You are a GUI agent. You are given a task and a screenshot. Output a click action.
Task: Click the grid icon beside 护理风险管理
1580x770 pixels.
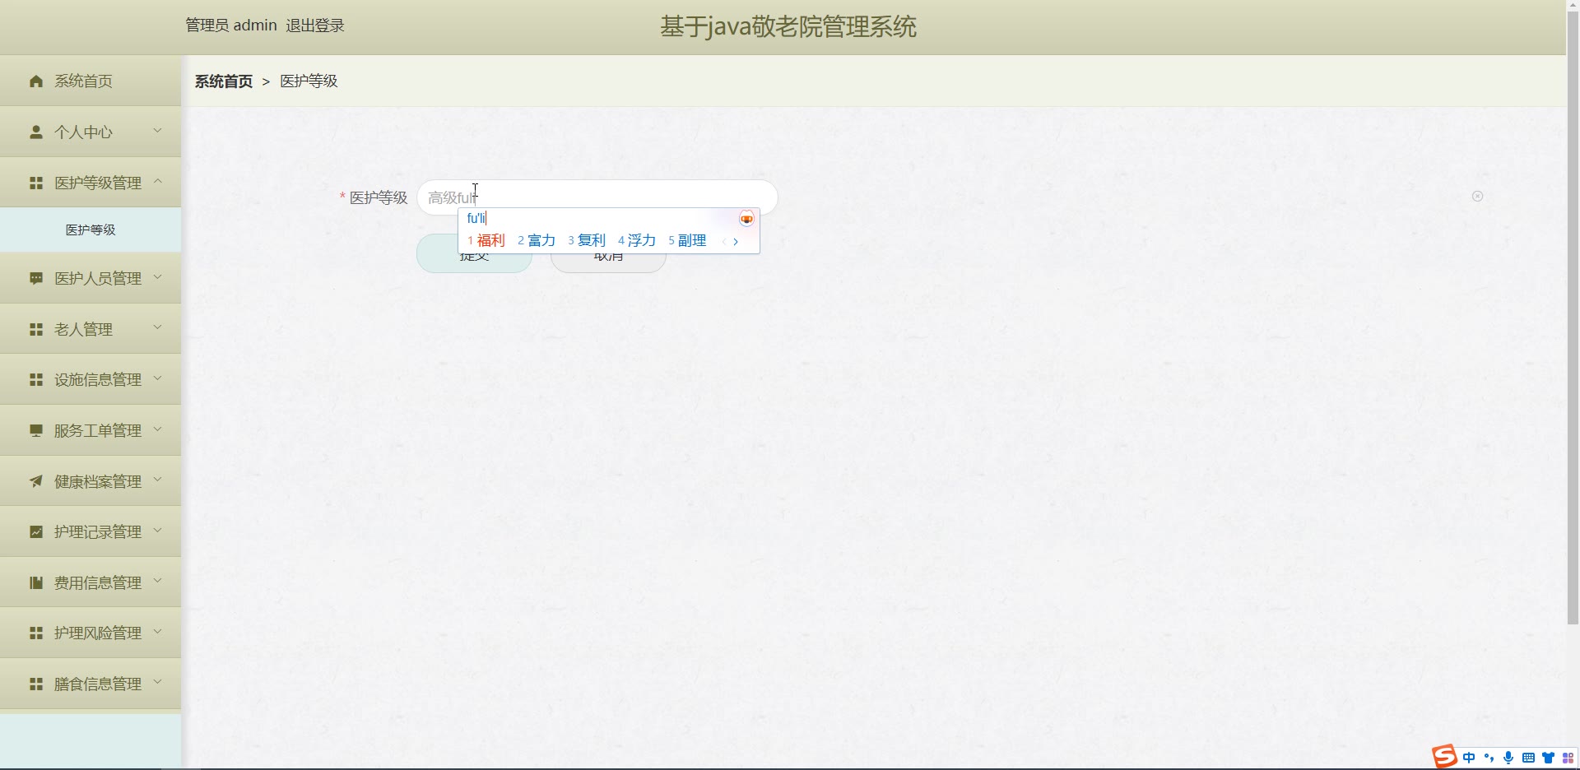(x=36, y=633)
